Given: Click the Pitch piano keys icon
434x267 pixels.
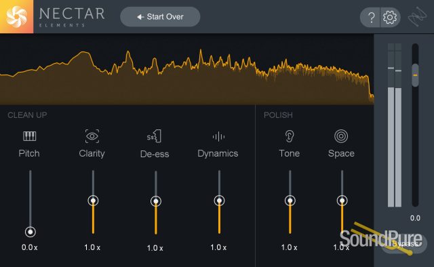Looking at the screenshot, I should pos(29,136).
